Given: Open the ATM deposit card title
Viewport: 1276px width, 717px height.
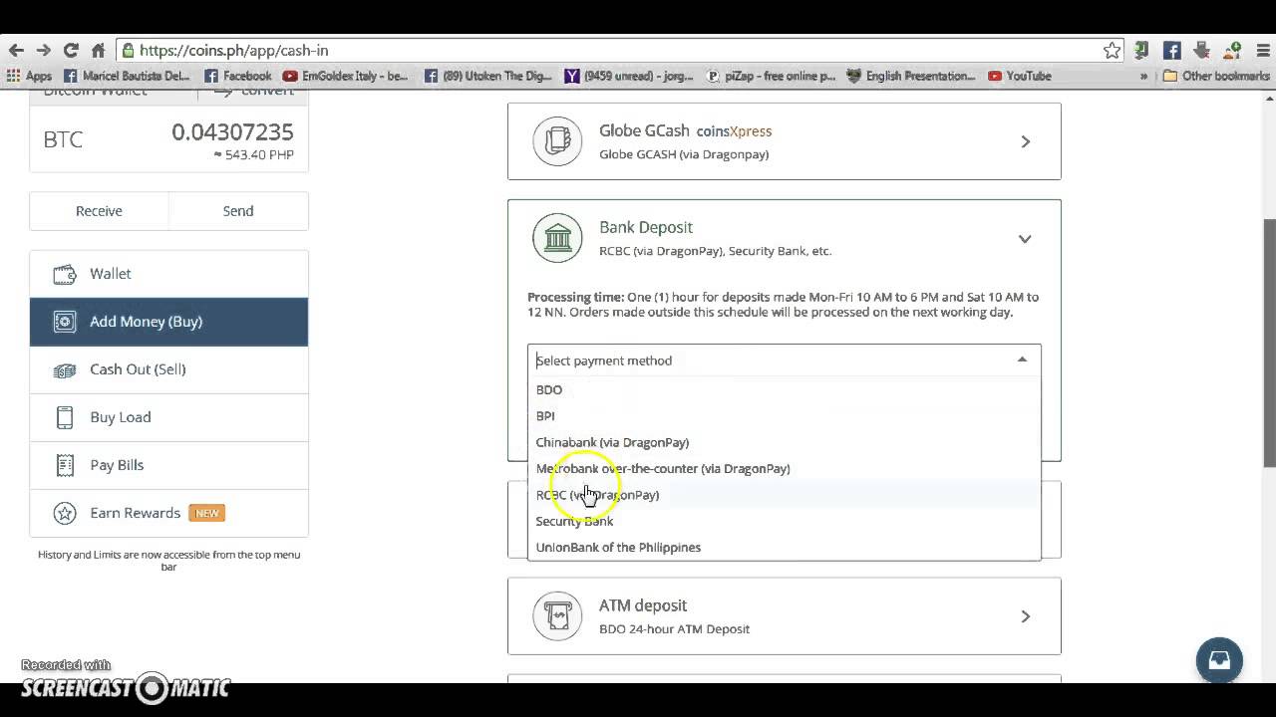Looking at the screenshot, I should coord(643,605).
